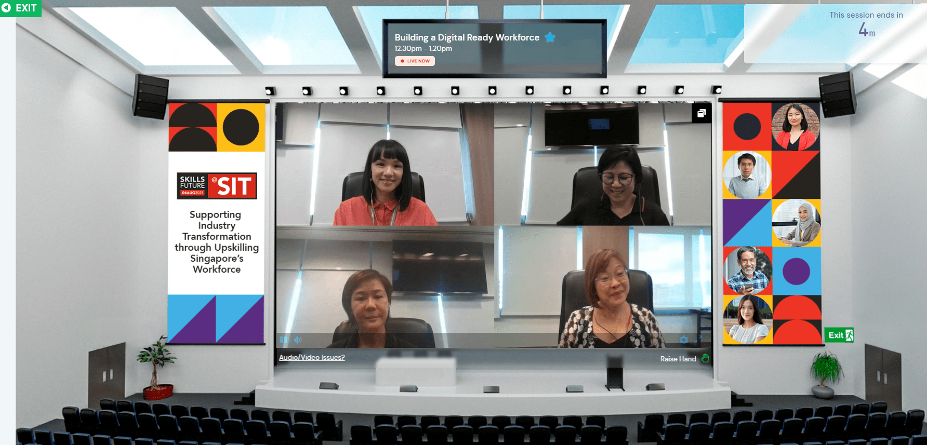This screenshot has width=927, height=445.
Task: Click the EXIT button at top left
Action: click(x=21, y=8)
